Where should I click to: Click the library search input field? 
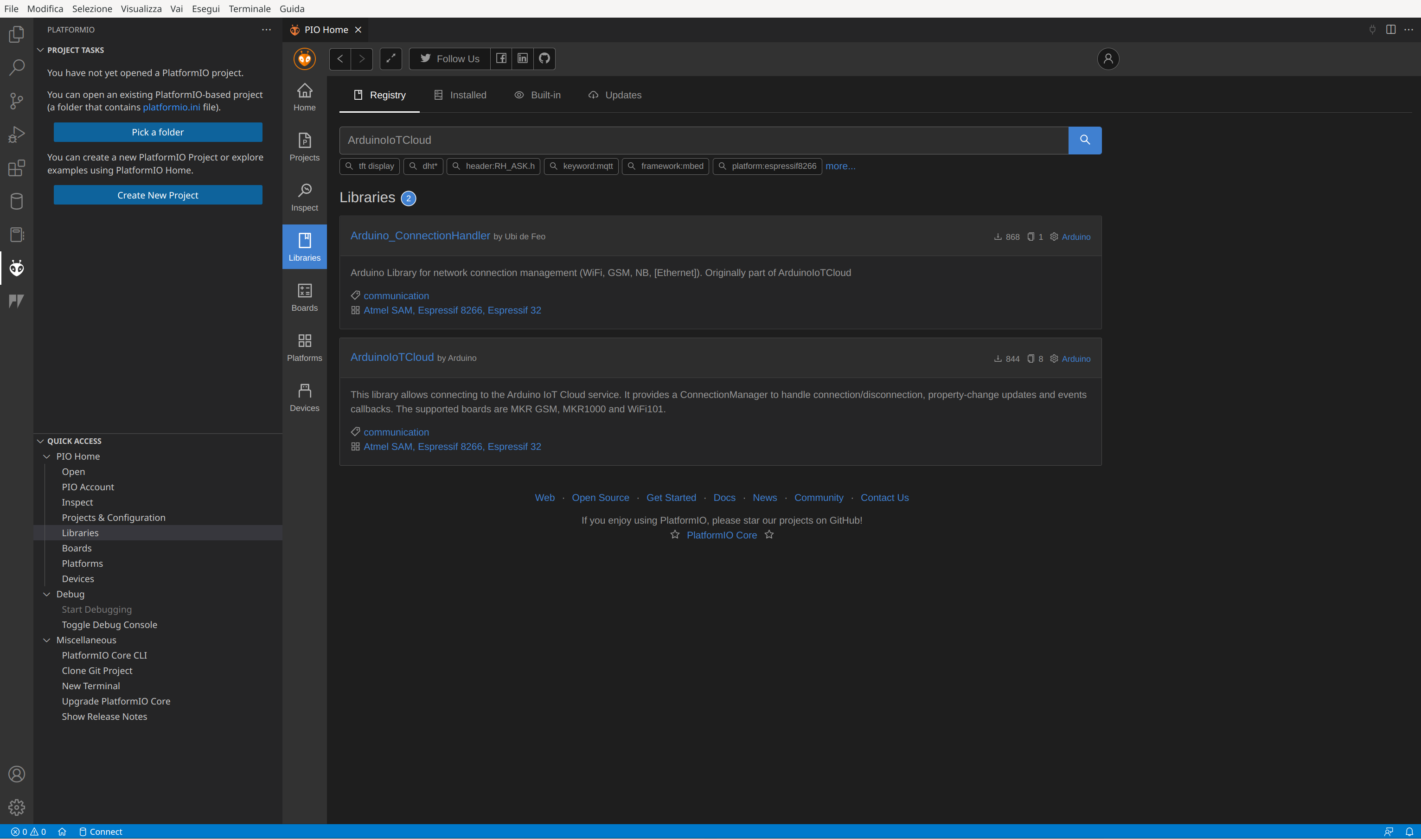point(703,140)
